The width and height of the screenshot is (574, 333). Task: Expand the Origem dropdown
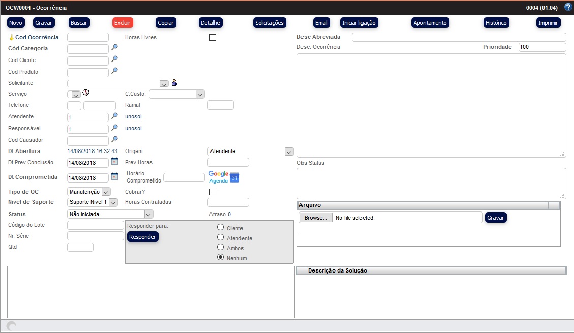289,152
